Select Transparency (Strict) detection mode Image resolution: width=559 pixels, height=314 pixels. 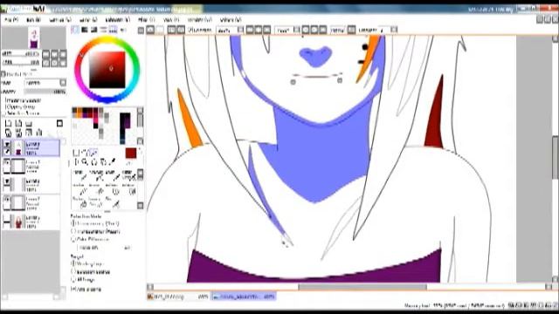[x=95, y=223]
